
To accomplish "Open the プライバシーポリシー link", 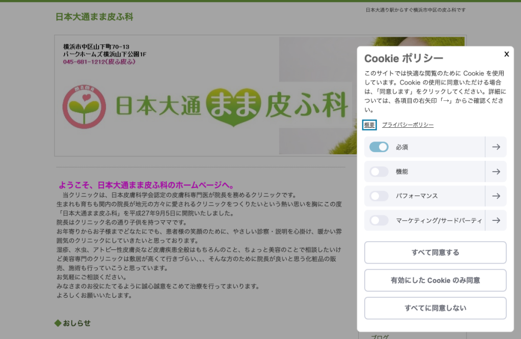I will [x=408, y=125].
